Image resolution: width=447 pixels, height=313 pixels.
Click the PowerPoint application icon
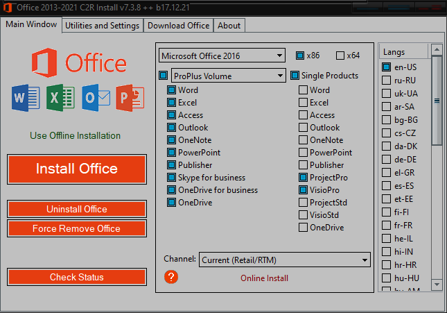point(130,98)
